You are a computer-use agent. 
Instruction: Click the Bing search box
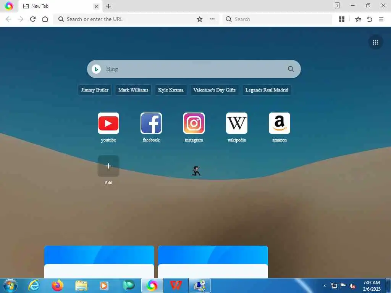[194, 69]
